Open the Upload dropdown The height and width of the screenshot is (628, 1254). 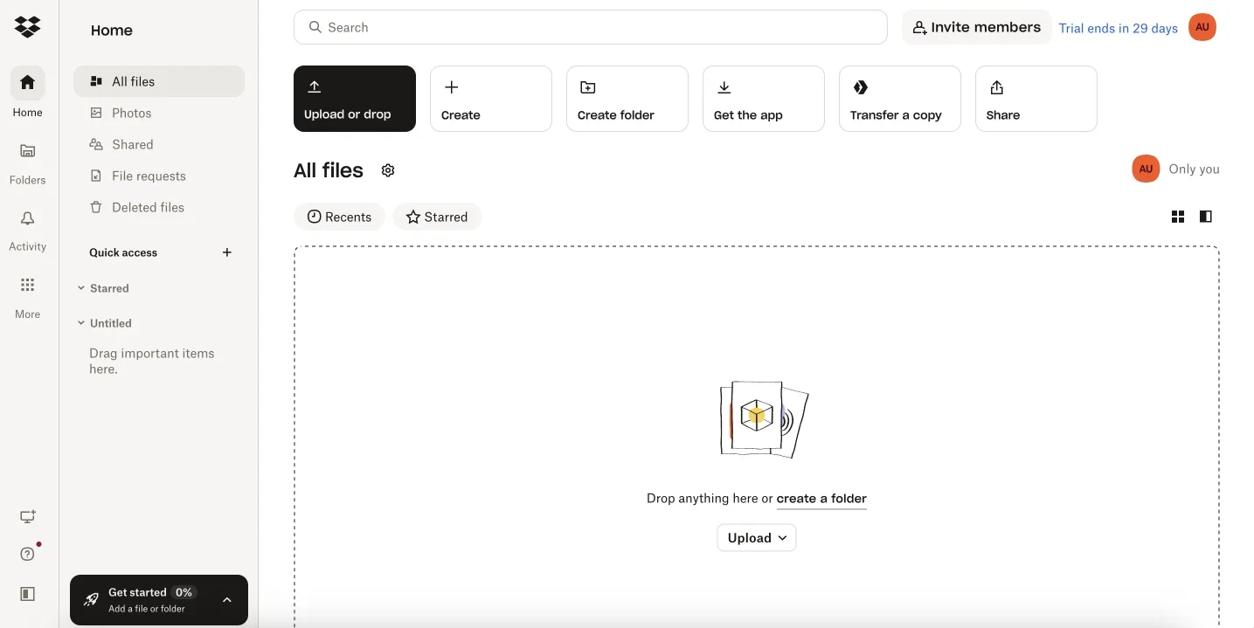click(x=756, y=537)
